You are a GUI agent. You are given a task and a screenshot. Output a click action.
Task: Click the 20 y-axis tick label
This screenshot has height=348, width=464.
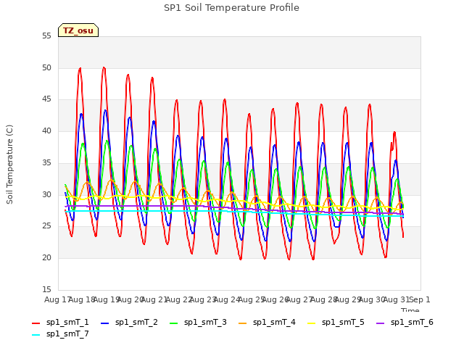(x=46, y=258)
